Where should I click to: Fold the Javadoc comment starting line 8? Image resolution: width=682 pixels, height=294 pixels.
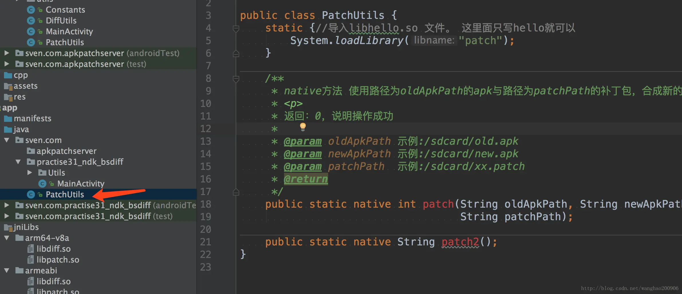[236, 79]
